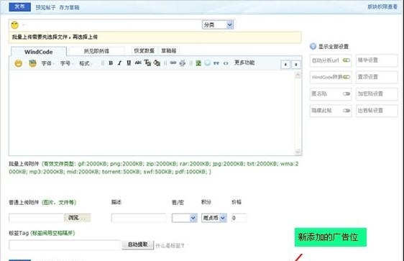The image size is (404, 261).
Task: Toggle the 自动分析url switch
Action: pos(346,60)
